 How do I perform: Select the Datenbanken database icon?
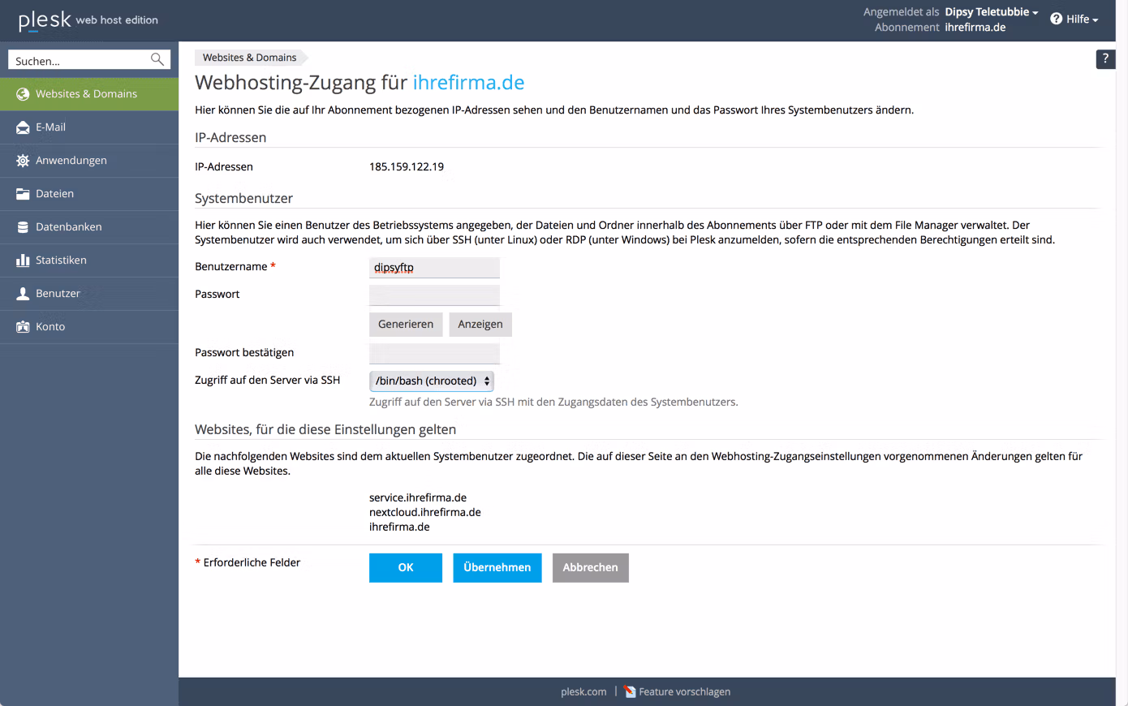(22, 226)
